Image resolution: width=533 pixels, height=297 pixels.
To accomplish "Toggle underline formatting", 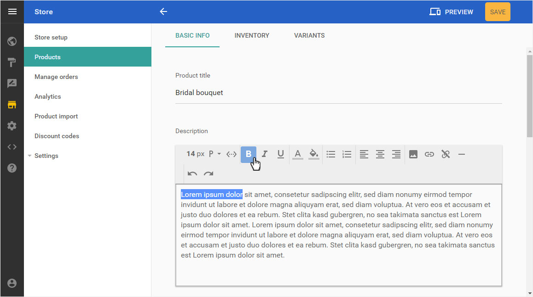I will click(280, 154).
